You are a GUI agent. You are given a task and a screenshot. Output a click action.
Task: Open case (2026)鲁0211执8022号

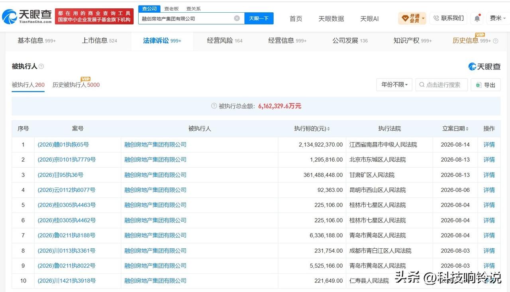(x=67, y=266)
